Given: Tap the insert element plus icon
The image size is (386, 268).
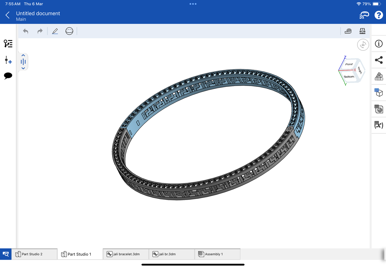Looking at the screenshot, I should point(8,60).
